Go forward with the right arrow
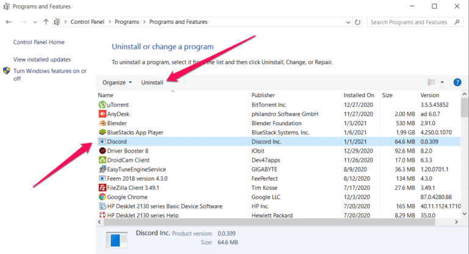The height and width of the screenshot is (254, 469). [x=23, y=22]
